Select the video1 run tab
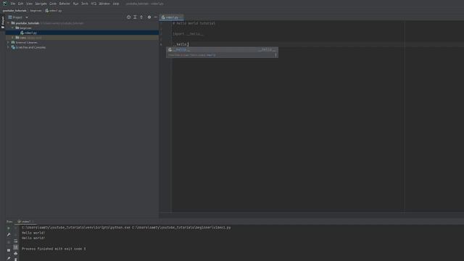Screen dimensions: 464x261 pyautogui.click(x=26, y=221)
